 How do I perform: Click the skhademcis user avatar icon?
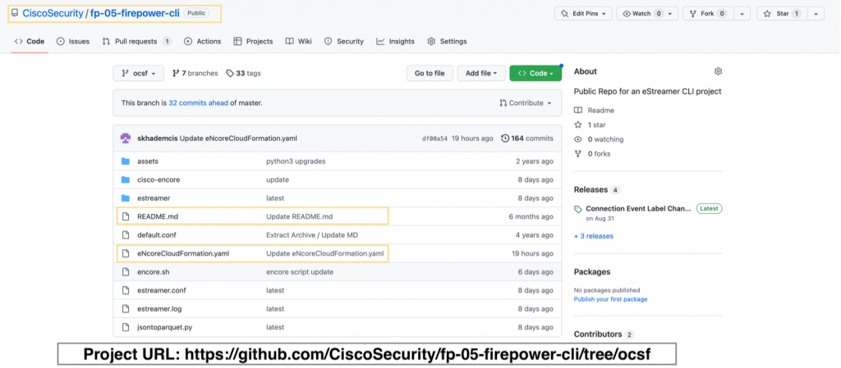click(126, 139)
